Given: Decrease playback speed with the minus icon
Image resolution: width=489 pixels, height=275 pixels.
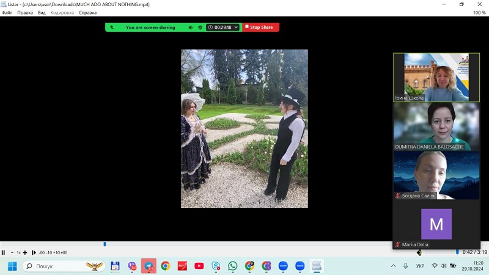Looking at the screenshot, I should [12, 252].
